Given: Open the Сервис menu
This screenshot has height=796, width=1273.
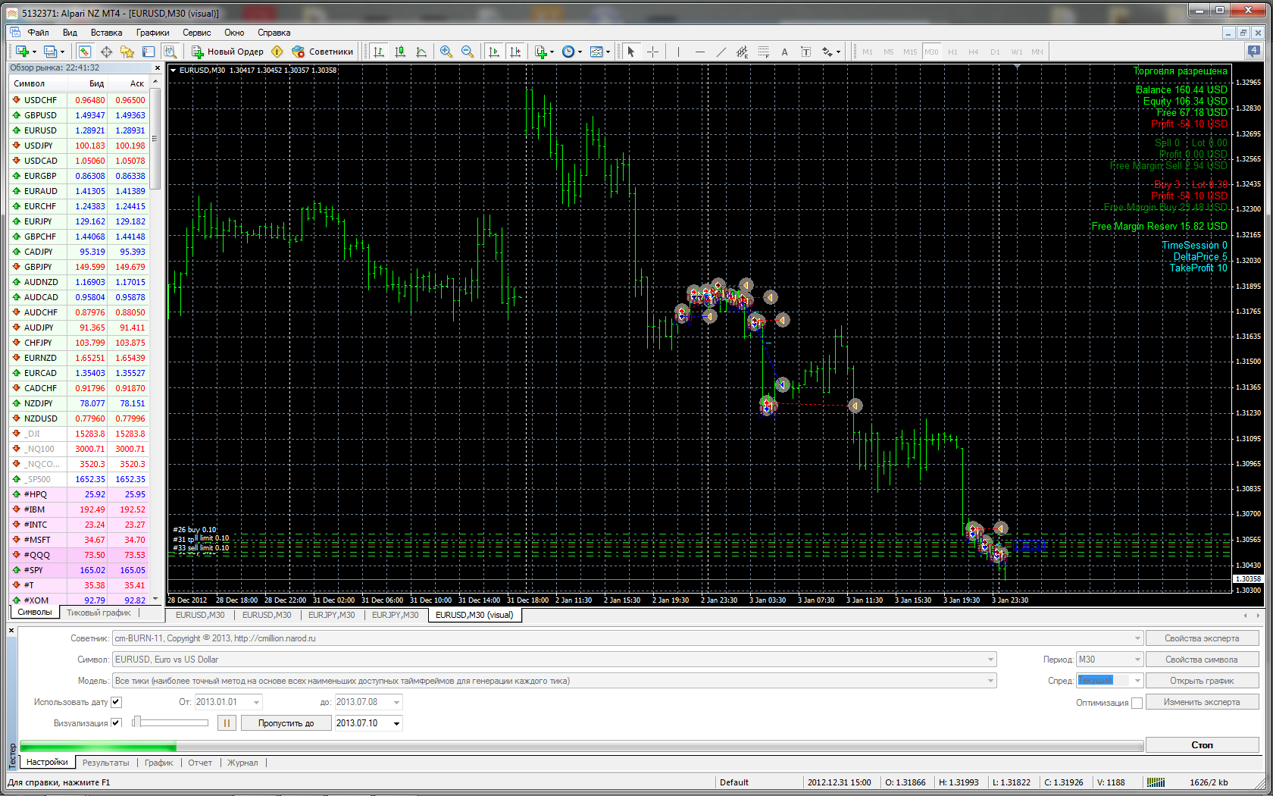Looking at the screenshot, I should point(196,33).
